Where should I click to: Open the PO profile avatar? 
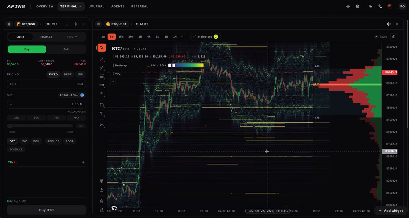pos(402,6)
